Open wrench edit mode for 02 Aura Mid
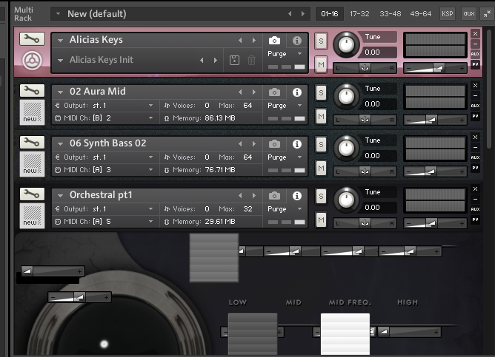Screen dimensions: 495x357 click(x=32, y=91)
